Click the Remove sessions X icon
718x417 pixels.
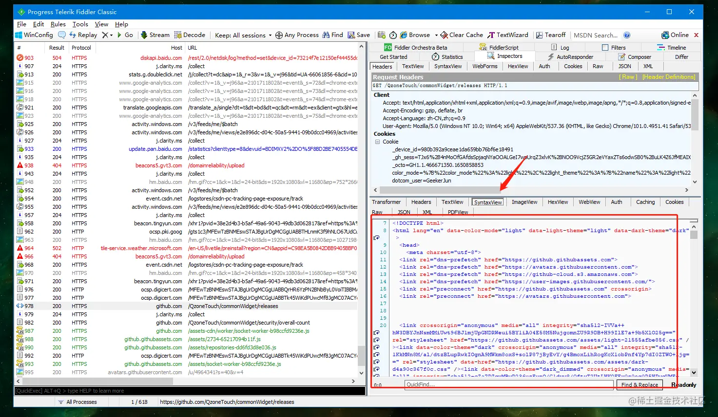(x=105, y=35)
